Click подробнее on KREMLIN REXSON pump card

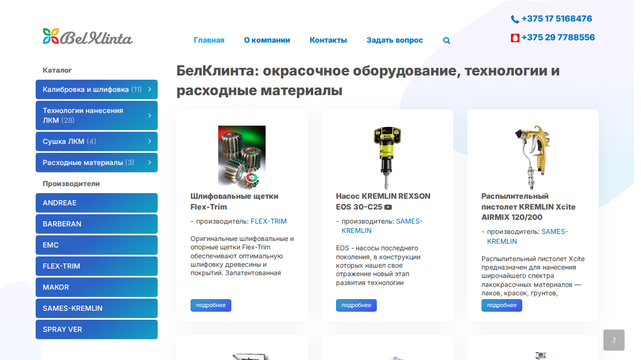point(356,305)
